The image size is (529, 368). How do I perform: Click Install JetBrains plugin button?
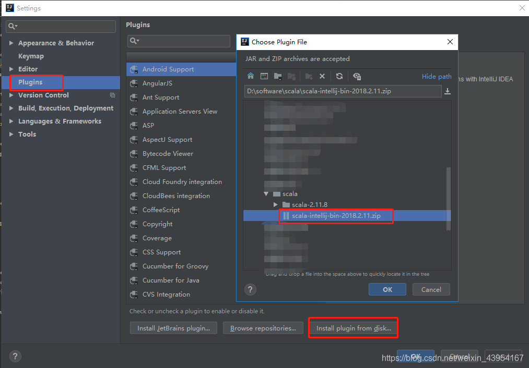point(173,328)
